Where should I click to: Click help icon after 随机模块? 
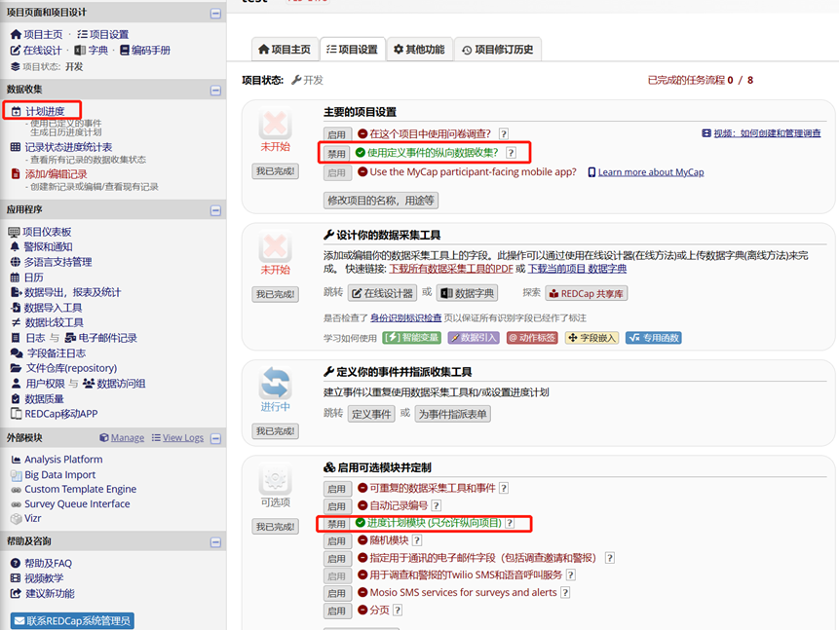417,540
